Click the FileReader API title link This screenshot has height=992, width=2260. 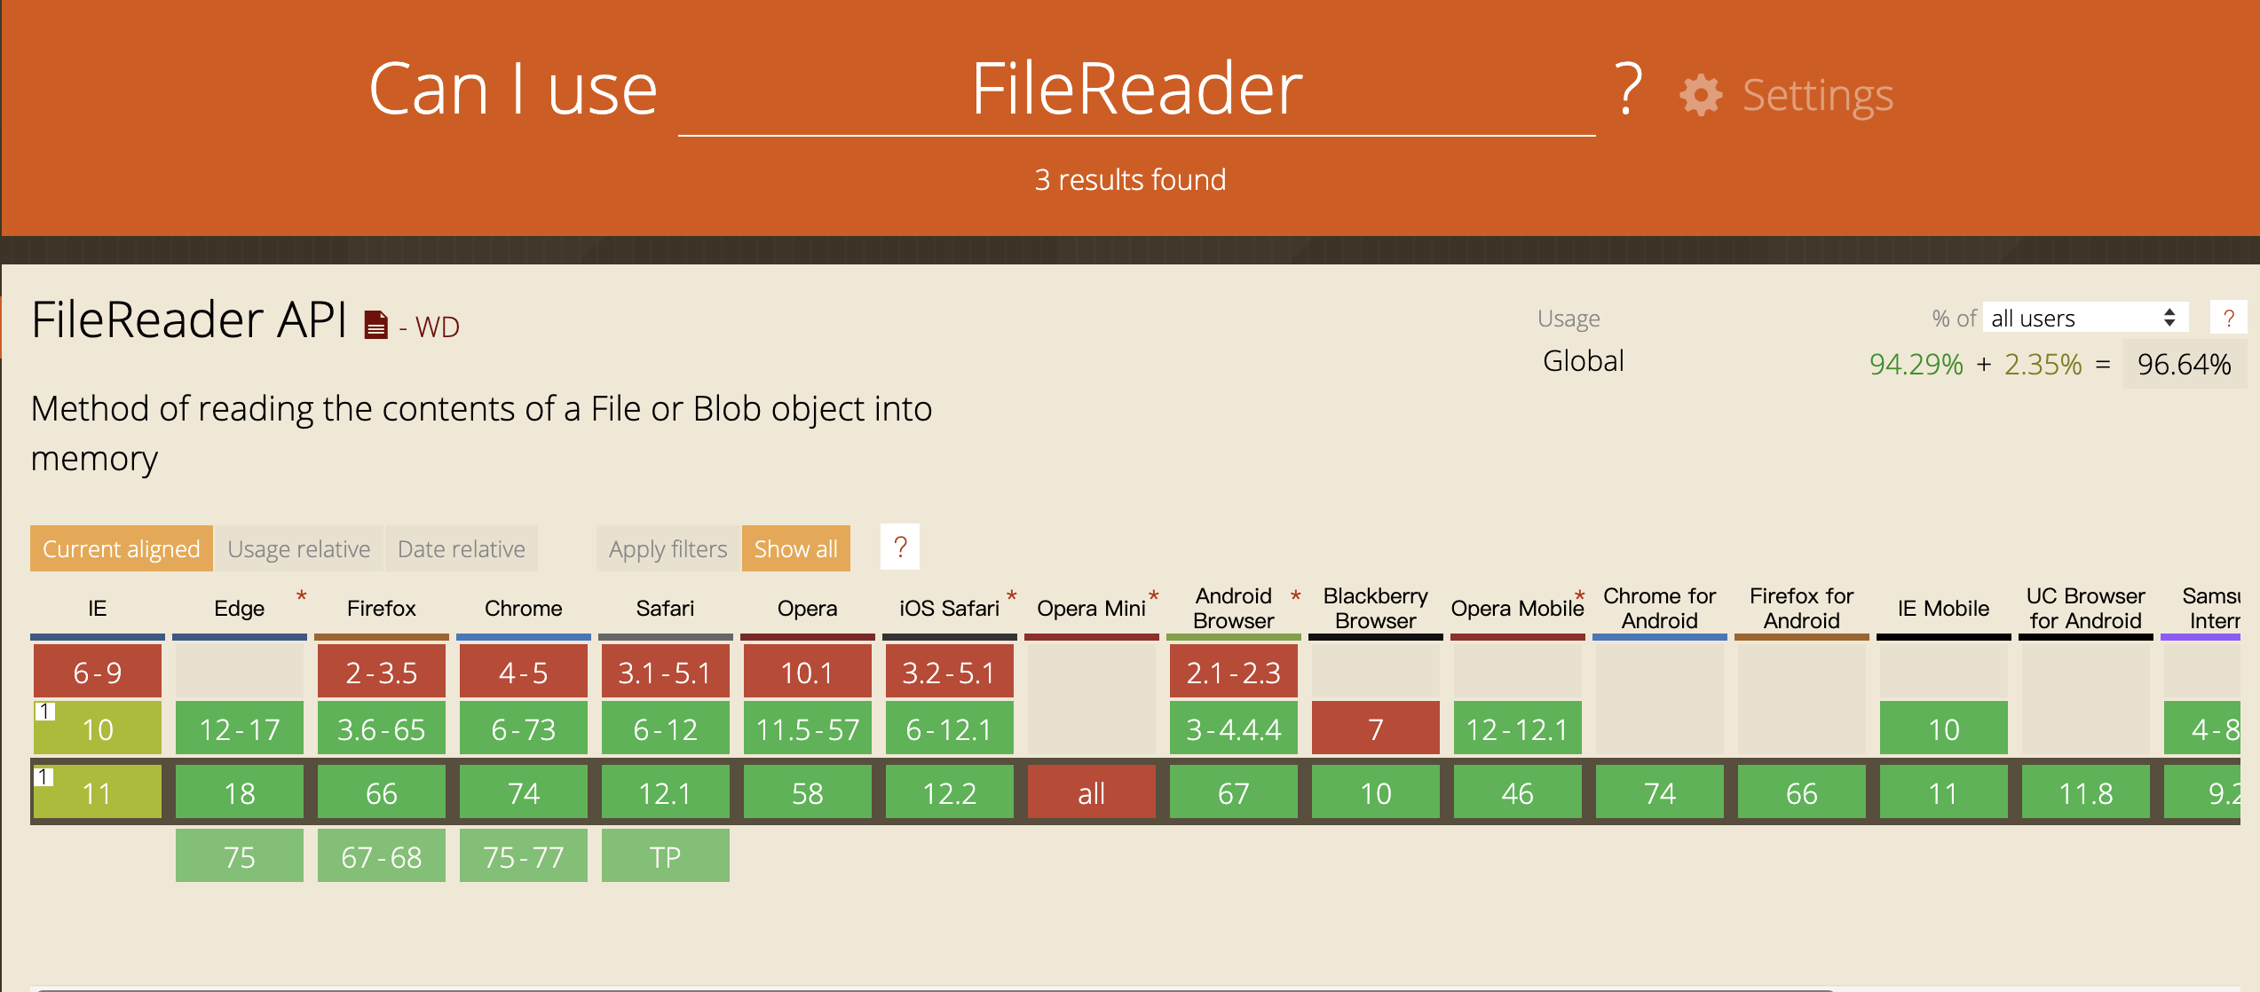coord(188,320)
